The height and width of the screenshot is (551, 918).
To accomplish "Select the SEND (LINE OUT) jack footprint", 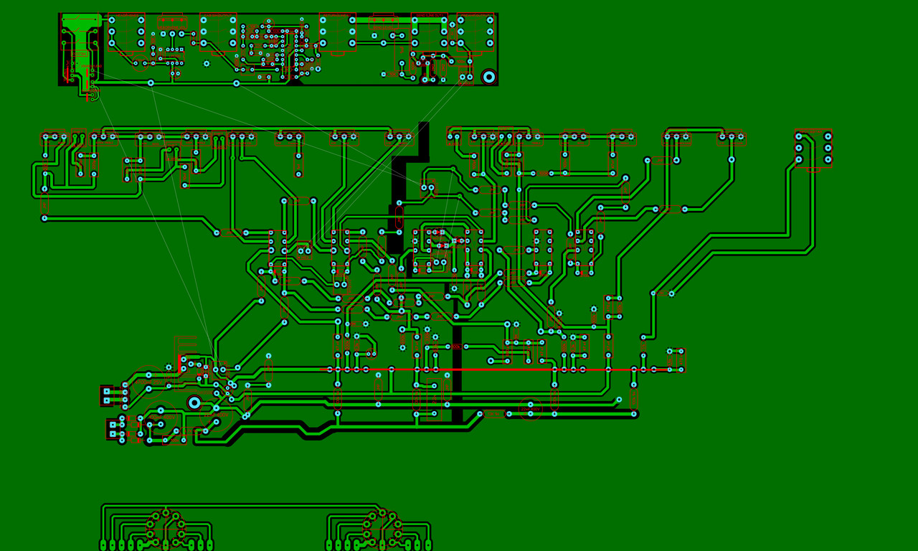I will pyautogui.click(x=430, y=32).
